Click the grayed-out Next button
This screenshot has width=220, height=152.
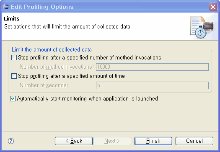click(112, 141)
